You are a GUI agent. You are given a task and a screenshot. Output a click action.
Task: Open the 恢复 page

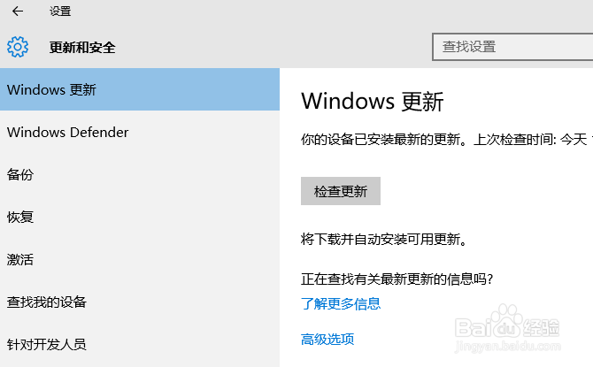pos(20,217)
